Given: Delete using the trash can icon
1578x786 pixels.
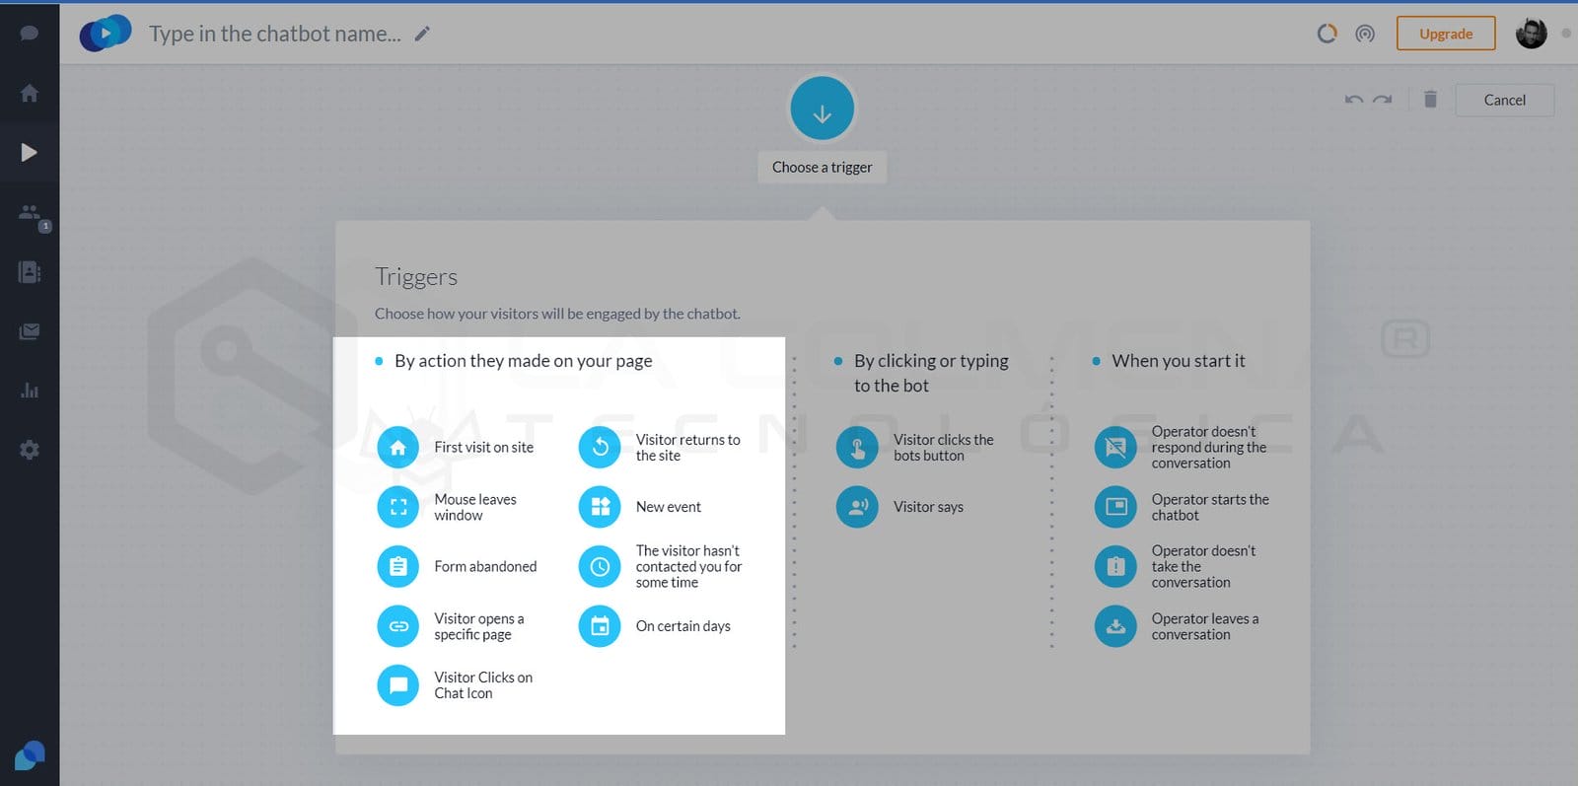Looking at the screenshot, I should 1430,100.
